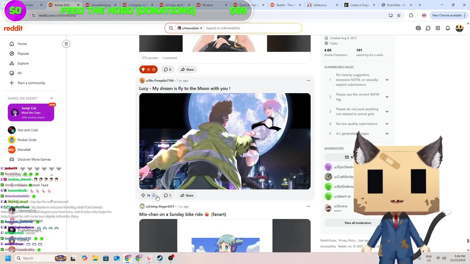The width and height of the screenshot is (470, 264).
Task: Click View all moderators button
Action: [x=358, y=223]
